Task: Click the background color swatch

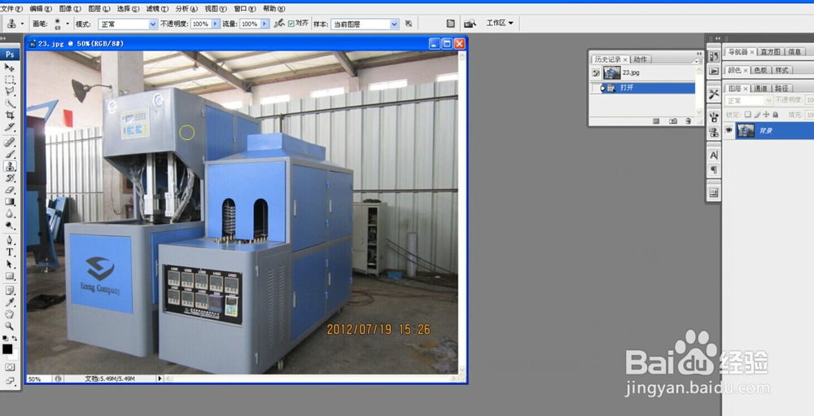Action: 13,355
